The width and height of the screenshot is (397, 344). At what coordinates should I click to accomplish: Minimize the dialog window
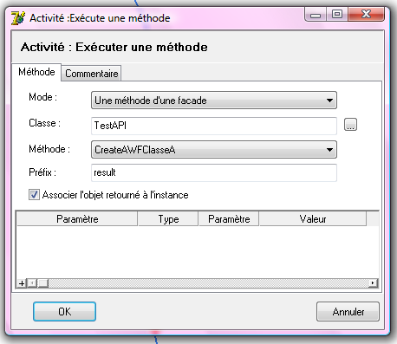[x=316, y=15]
